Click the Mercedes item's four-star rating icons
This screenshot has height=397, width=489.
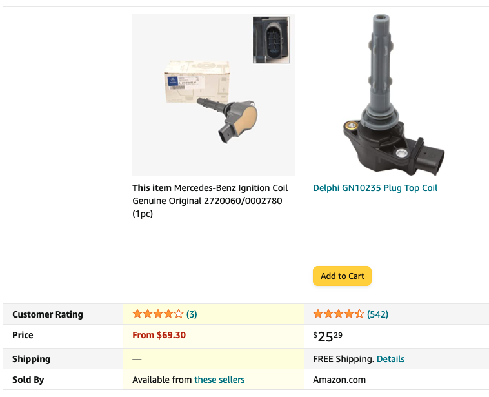click(158, 314)
